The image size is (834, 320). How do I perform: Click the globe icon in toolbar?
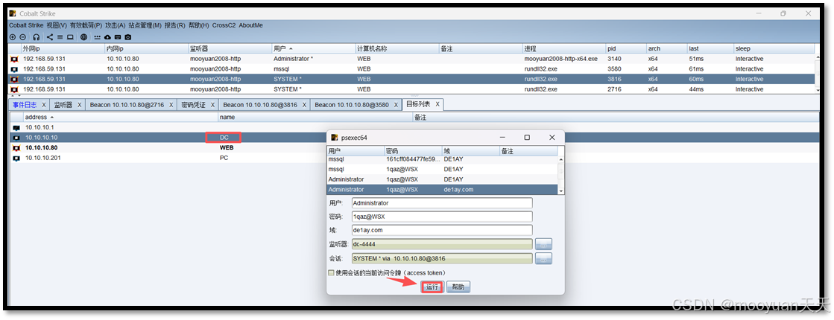click(x=84, y=37)
